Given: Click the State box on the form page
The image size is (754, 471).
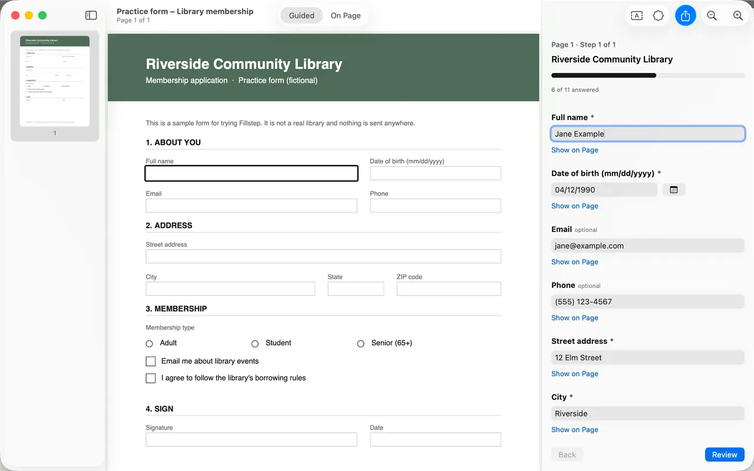Looking at the screenshot, I should [356, 288].
